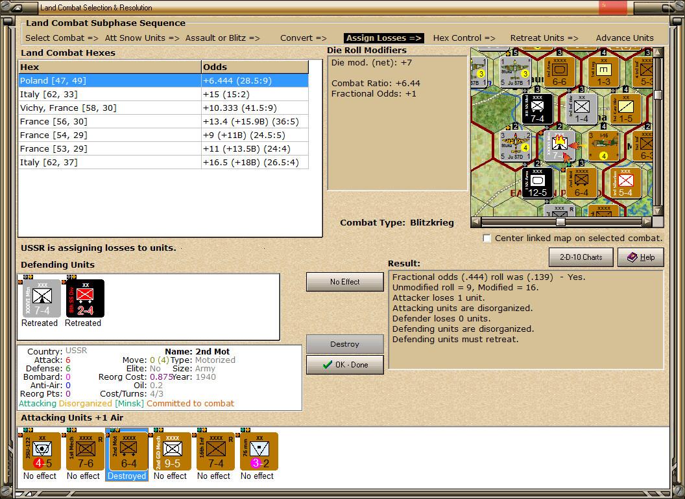Go to Hex Control subphase
The height and width of the screenshot is (499, 685).
pos(464,38)
